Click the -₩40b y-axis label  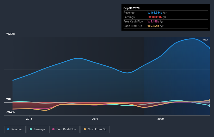pyautogui.click(x=10, y=112)
